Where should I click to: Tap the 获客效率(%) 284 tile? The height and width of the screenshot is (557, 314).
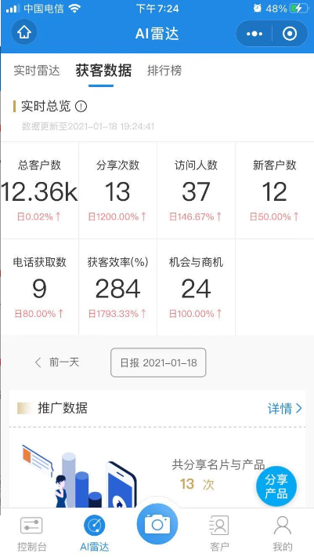pyautogui.click(x=117, y=287)
